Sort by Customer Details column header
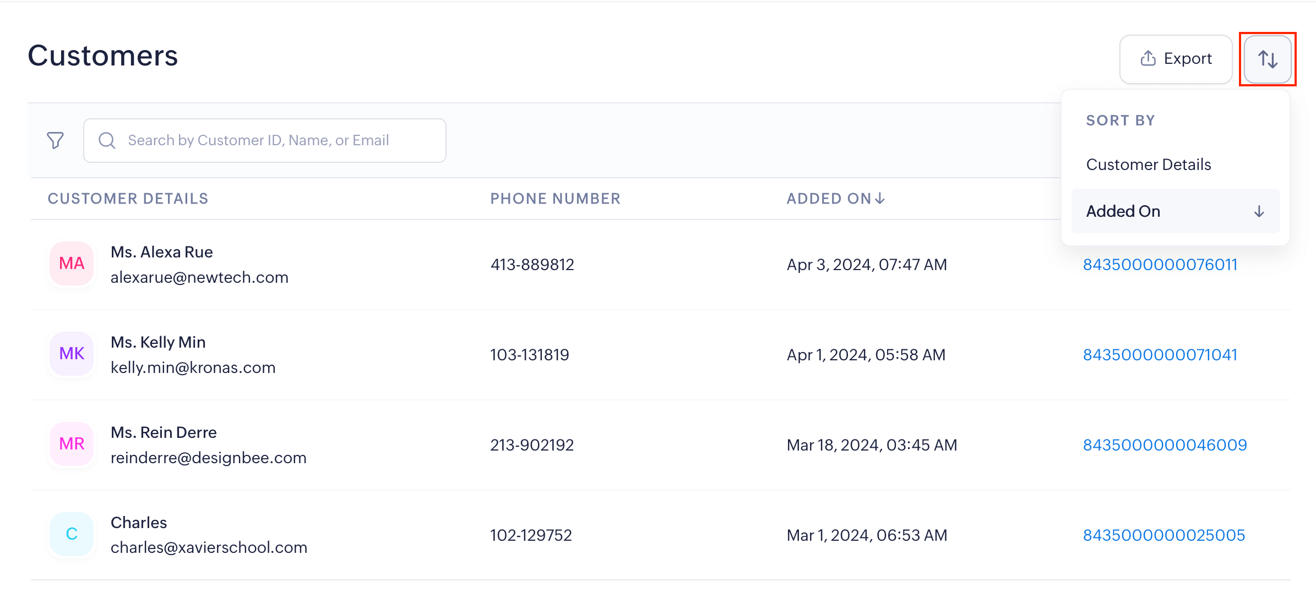 [128, 199]
